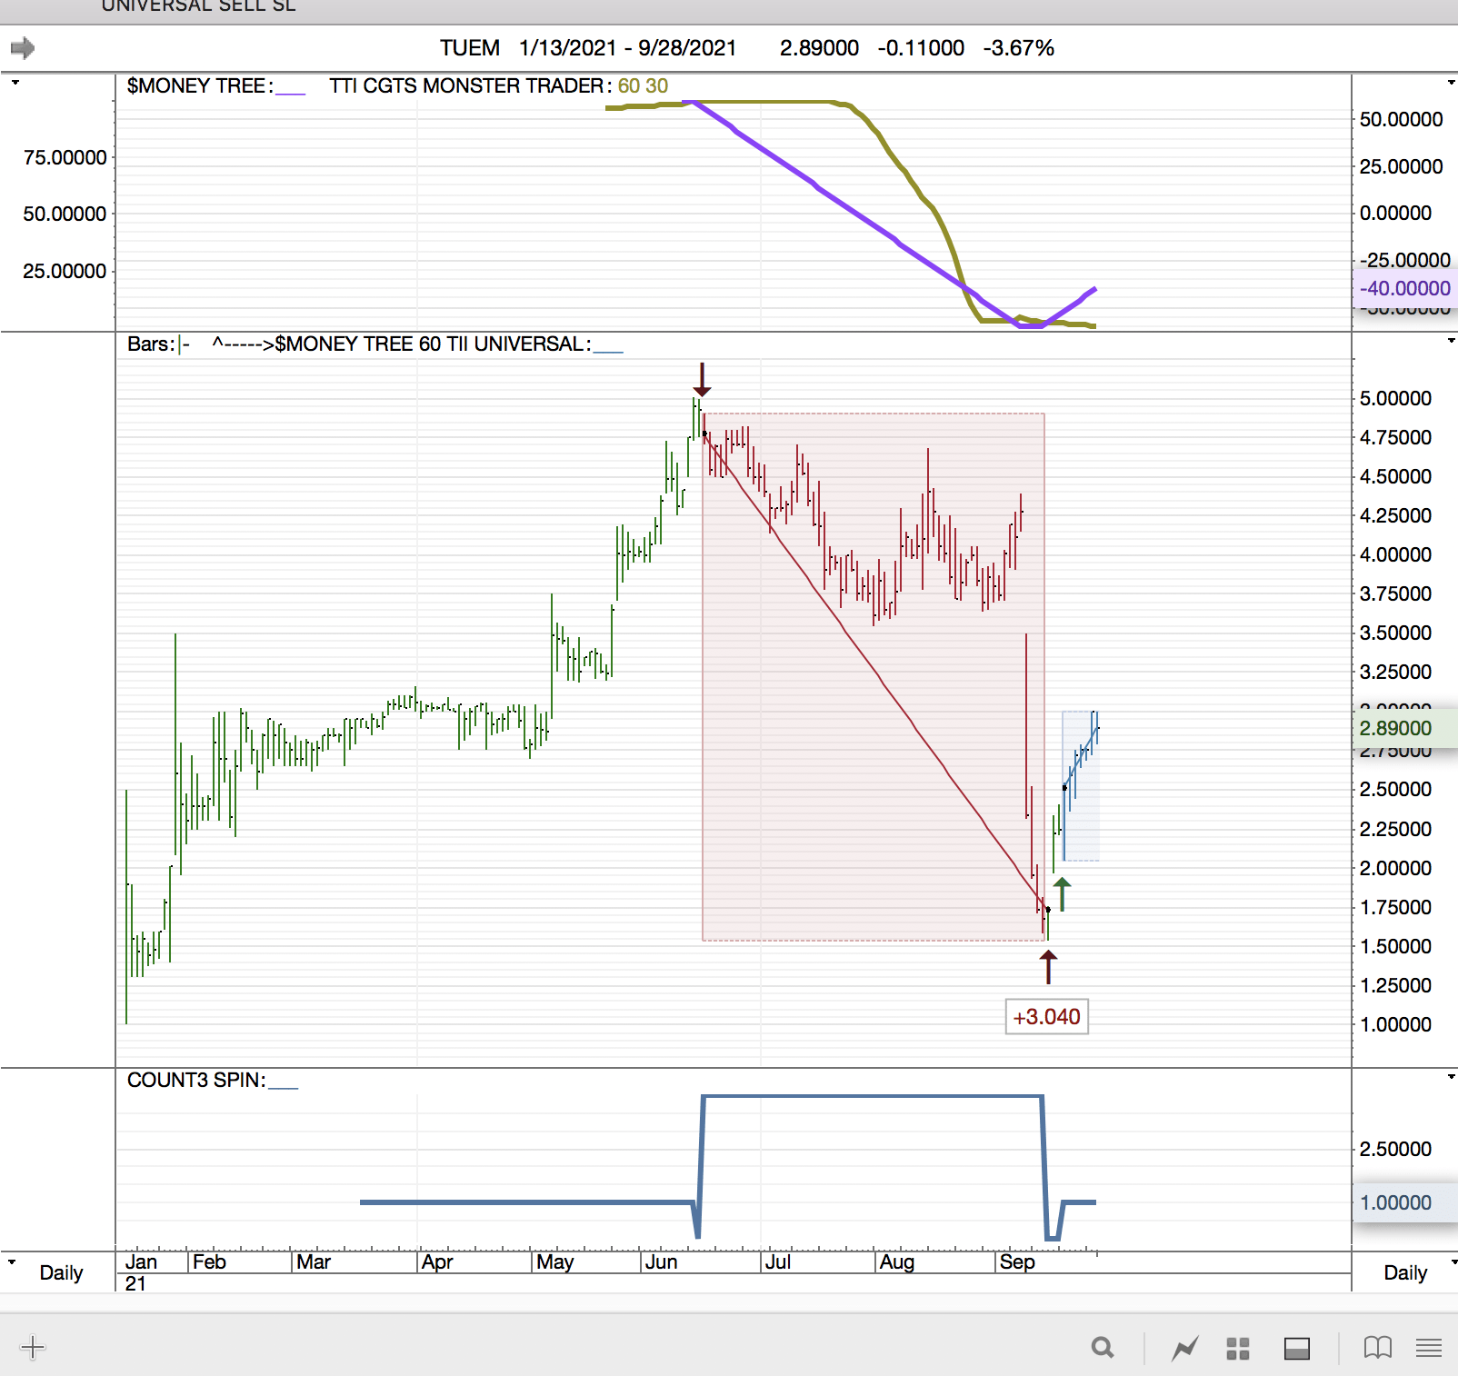Click the TUEM ticker symbol in title
This screenshot has width=1458, height=1376.
coord(470,47)
